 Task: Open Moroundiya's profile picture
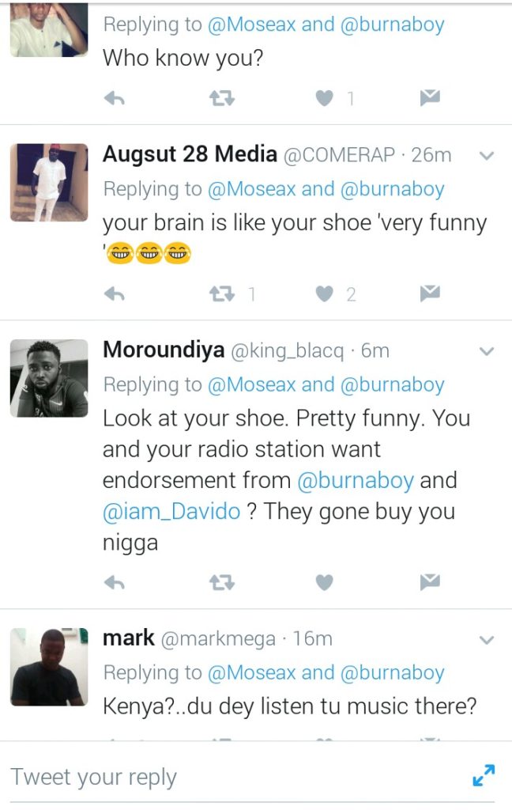[x=49, y=378]
